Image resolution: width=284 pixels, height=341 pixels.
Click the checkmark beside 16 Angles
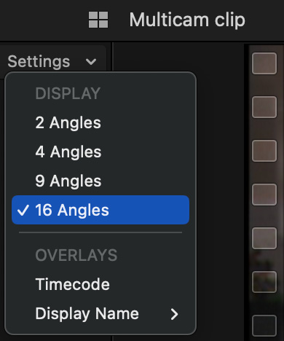click(23, 210)
